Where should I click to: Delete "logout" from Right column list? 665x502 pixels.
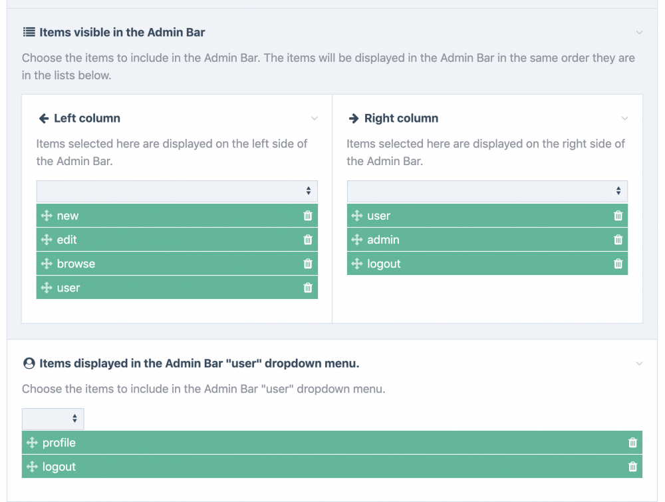618,264
